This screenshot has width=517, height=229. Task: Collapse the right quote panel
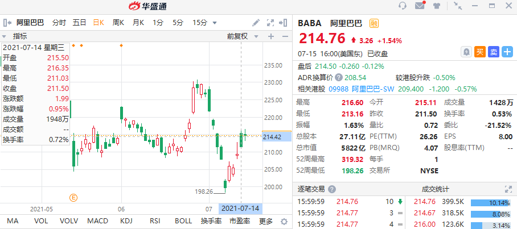(x=283, y=23)
